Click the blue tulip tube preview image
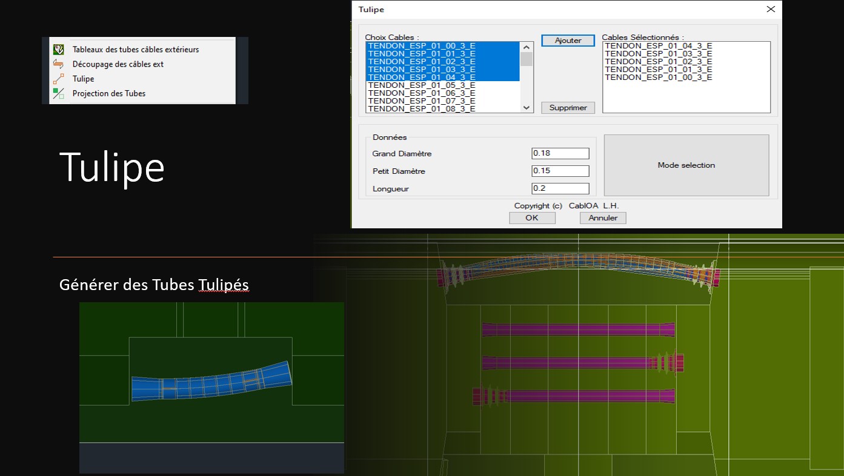The height and width of the screenshot is (476, 844). point(211,388)
